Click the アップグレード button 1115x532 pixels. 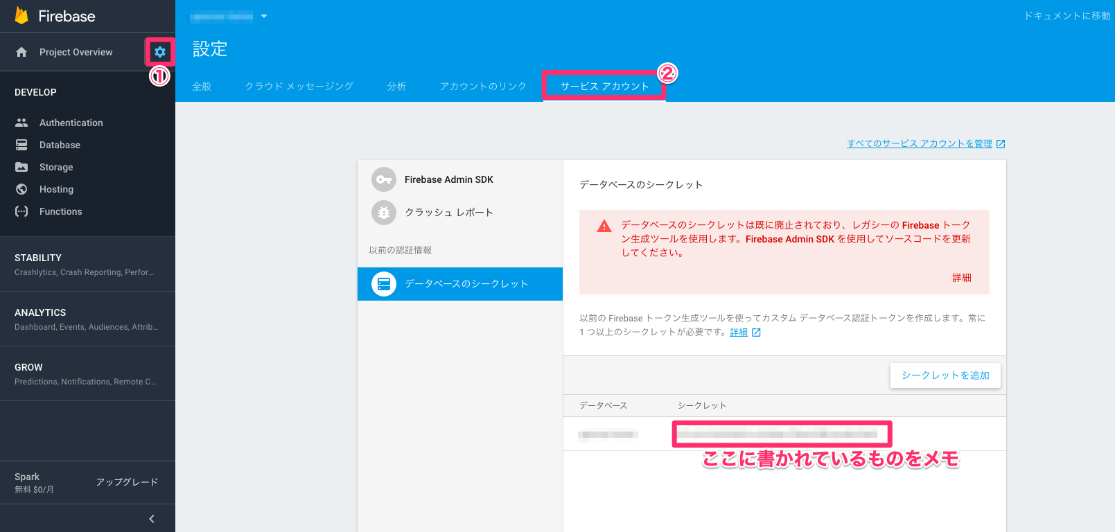pos(127,482)
